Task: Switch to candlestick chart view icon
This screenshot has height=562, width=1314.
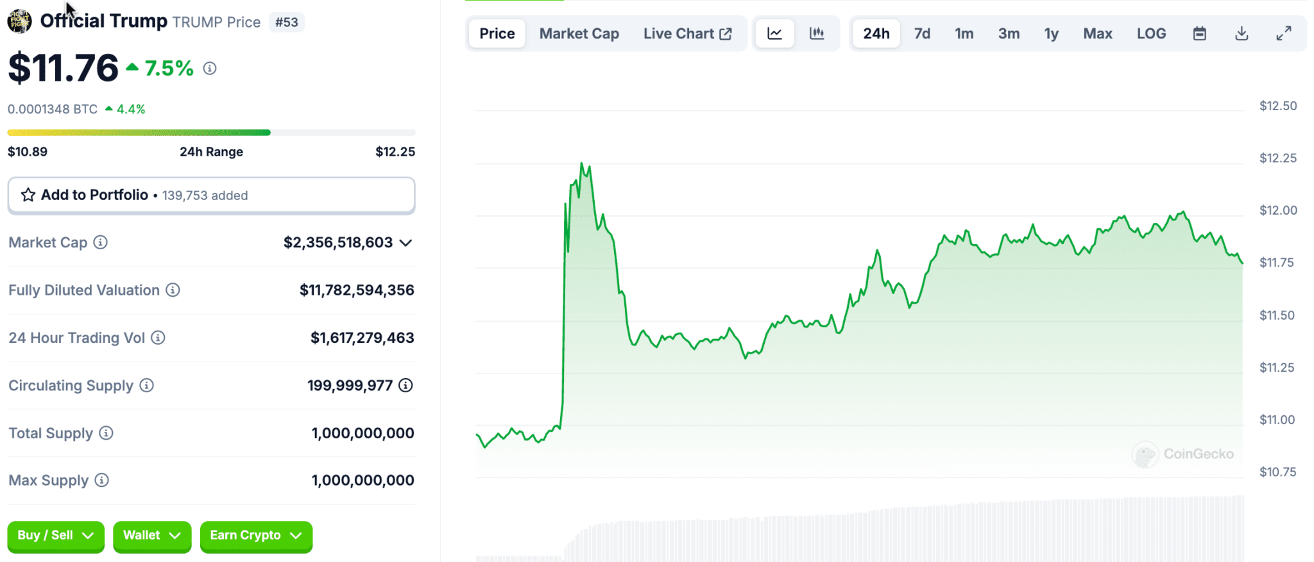Action: click(817, 33)
